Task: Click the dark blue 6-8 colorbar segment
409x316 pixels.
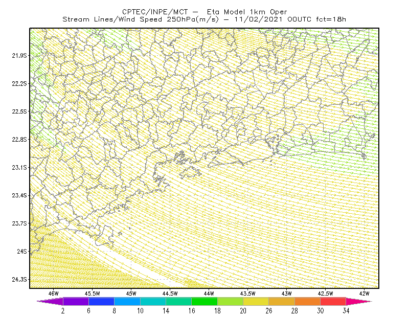Action: [101, 301]
